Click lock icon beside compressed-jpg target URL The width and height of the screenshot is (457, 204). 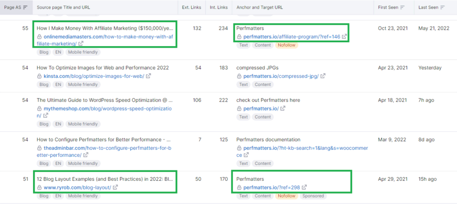coord(239,76)
